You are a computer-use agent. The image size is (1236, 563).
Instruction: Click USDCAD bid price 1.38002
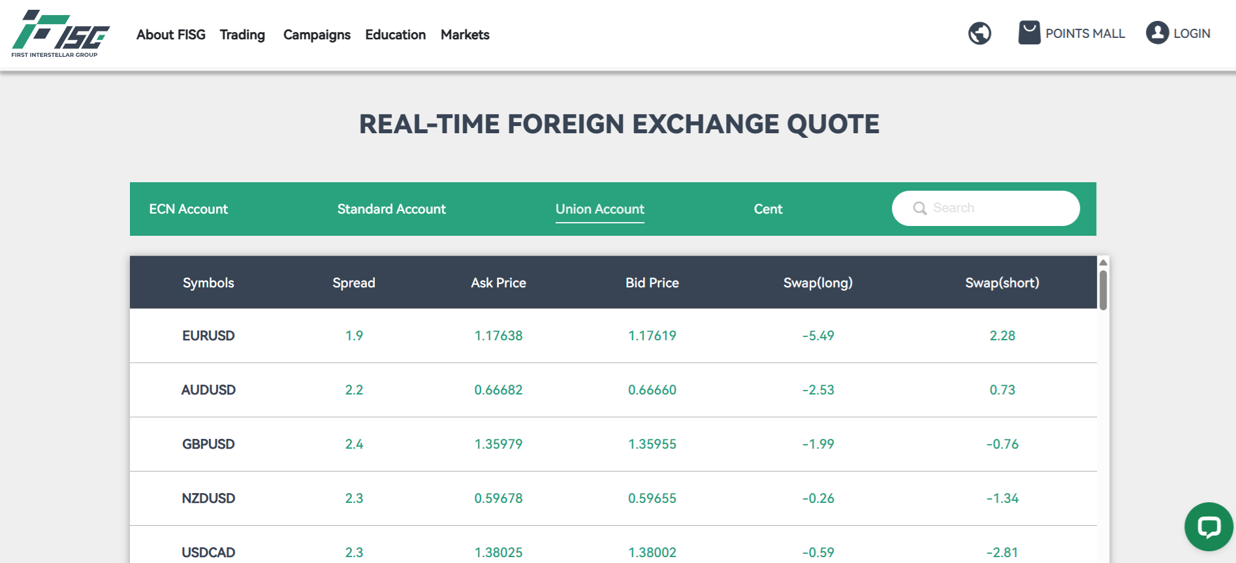click(652, 553)
